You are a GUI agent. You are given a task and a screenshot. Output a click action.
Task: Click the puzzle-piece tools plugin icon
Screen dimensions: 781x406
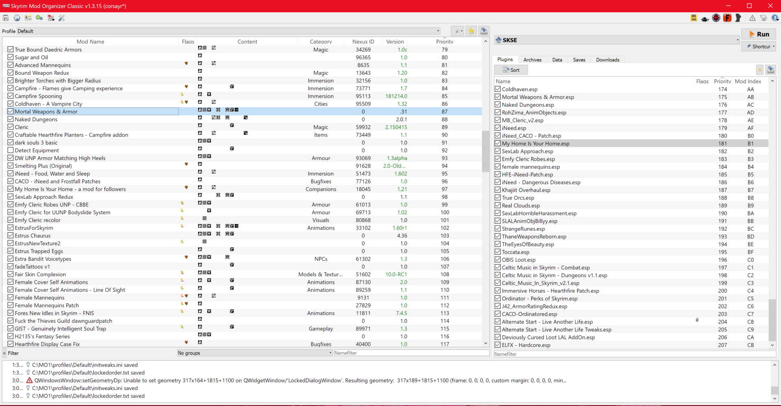(x=51, y=18)
